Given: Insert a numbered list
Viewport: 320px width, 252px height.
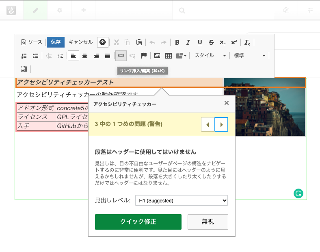Looking at the screenshot, I should pos(24,56).
